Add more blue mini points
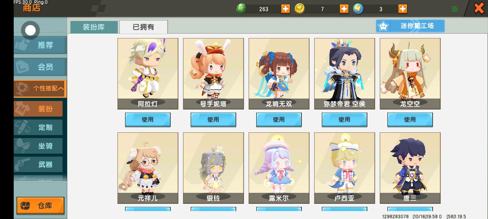488x219 pixels. 403,9
